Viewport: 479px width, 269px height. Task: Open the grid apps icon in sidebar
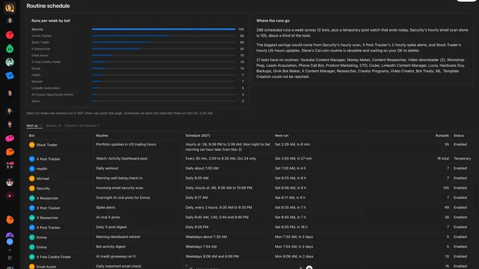pyautogui.click(x=10, y=258)
